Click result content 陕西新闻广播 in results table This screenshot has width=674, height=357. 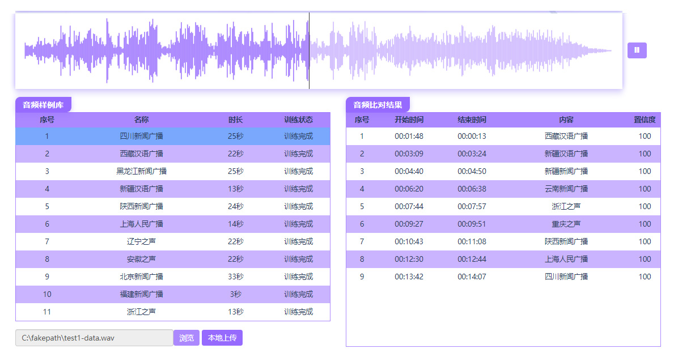click(x=566, y=242)
